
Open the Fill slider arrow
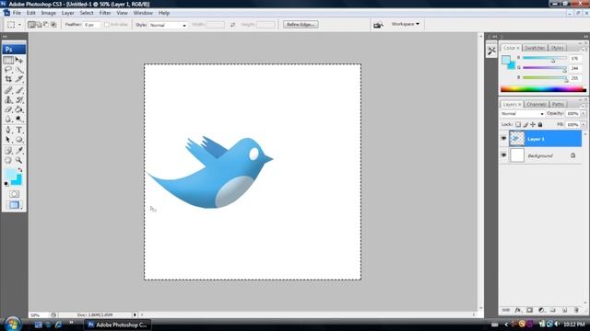point(584,125)
